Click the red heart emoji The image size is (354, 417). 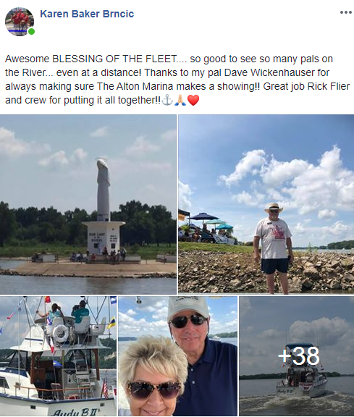point(193,100)
